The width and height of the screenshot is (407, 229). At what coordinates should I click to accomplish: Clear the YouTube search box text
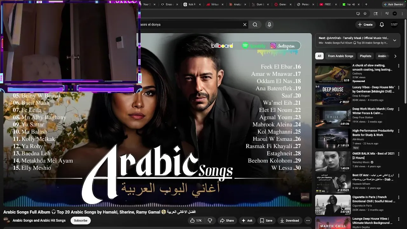pos(245,24)
